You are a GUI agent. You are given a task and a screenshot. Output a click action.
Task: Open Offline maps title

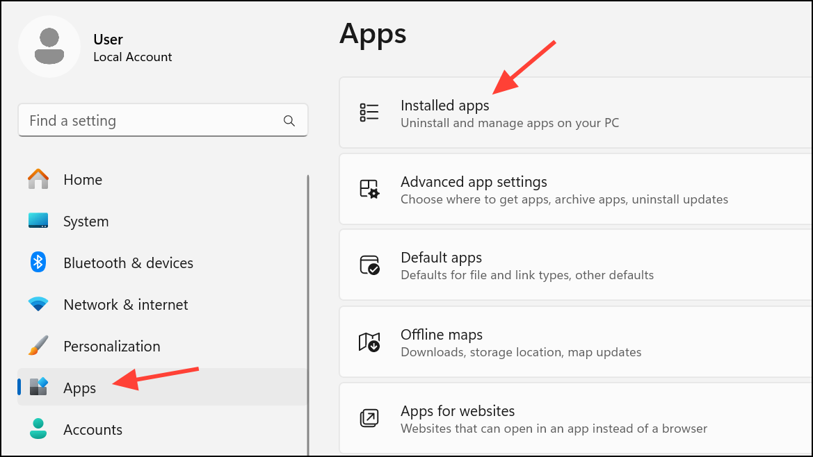click(x=441, y=335)
